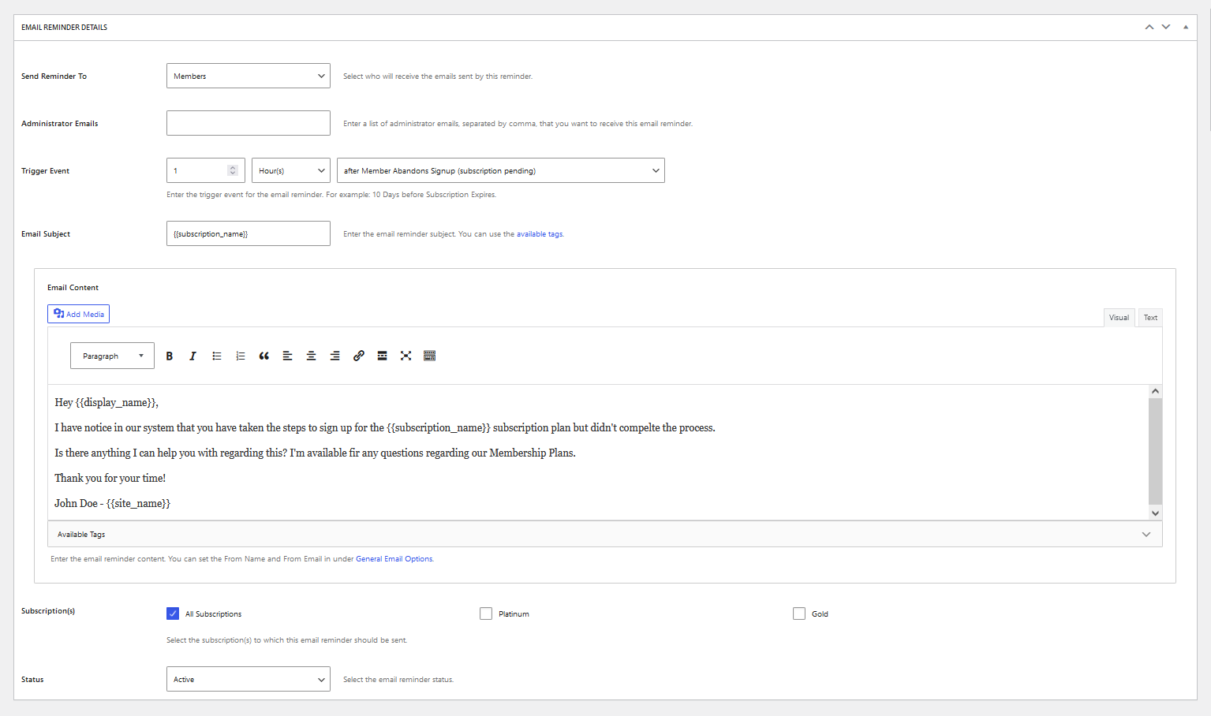Image resolution: width=1211 pixels, height=716 pixels.
Task: Click the Administrator Emails input field
Action: 248,123
